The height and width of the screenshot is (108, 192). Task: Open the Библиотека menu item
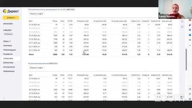point(8,63)
